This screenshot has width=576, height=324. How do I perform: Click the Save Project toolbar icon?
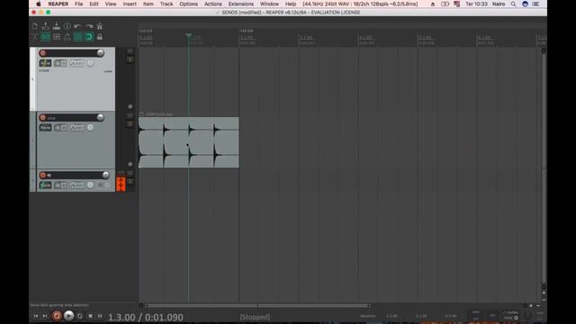coord(56,26)
